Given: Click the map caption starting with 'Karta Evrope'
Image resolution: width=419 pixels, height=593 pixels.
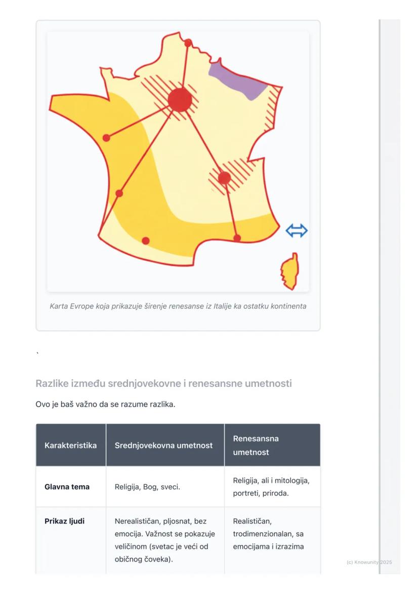Looking at the screenshot, I should coord(178,306).
